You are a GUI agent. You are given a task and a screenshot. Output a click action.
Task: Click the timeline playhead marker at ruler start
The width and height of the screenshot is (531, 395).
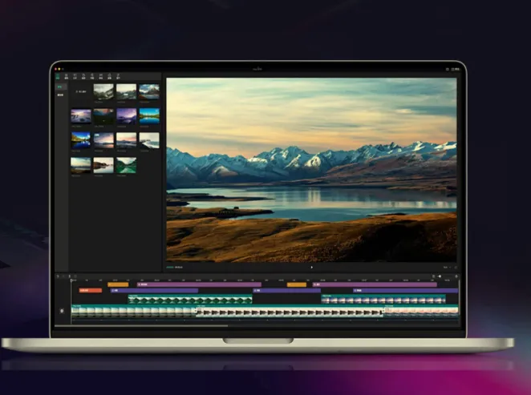click(72, 280)
